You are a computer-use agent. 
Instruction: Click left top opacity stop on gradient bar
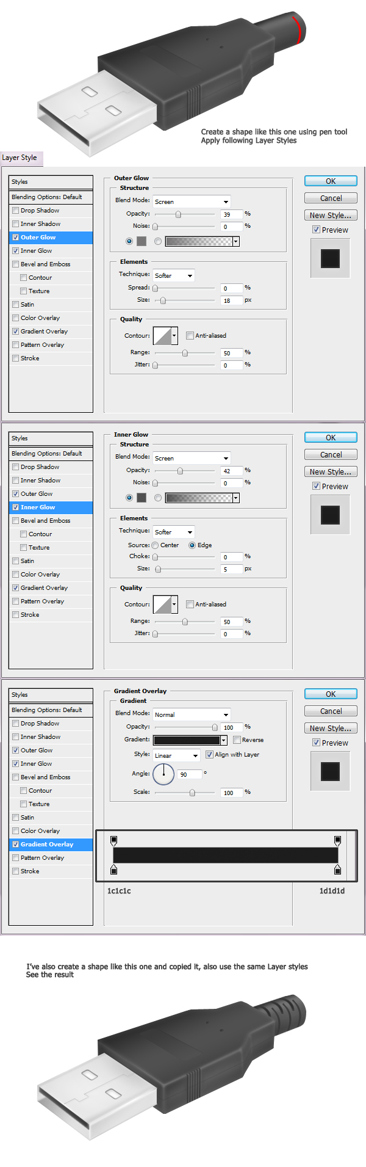click(x=113, y=841)
